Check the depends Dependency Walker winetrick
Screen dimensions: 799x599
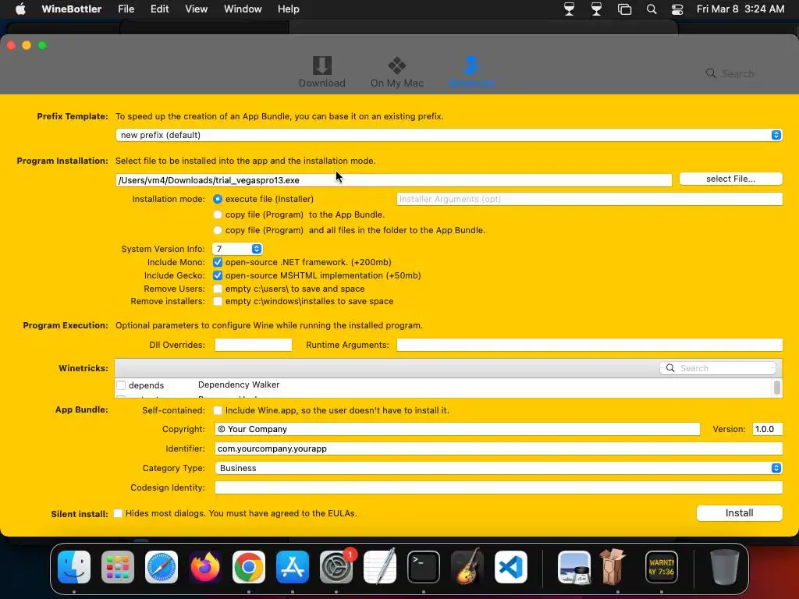(121, 385)
